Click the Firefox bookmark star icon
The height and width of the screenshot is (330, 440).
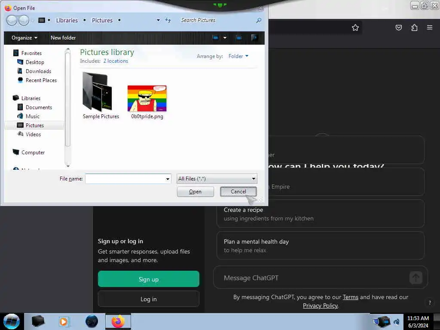pyautogui.click(x=355, y=27)
